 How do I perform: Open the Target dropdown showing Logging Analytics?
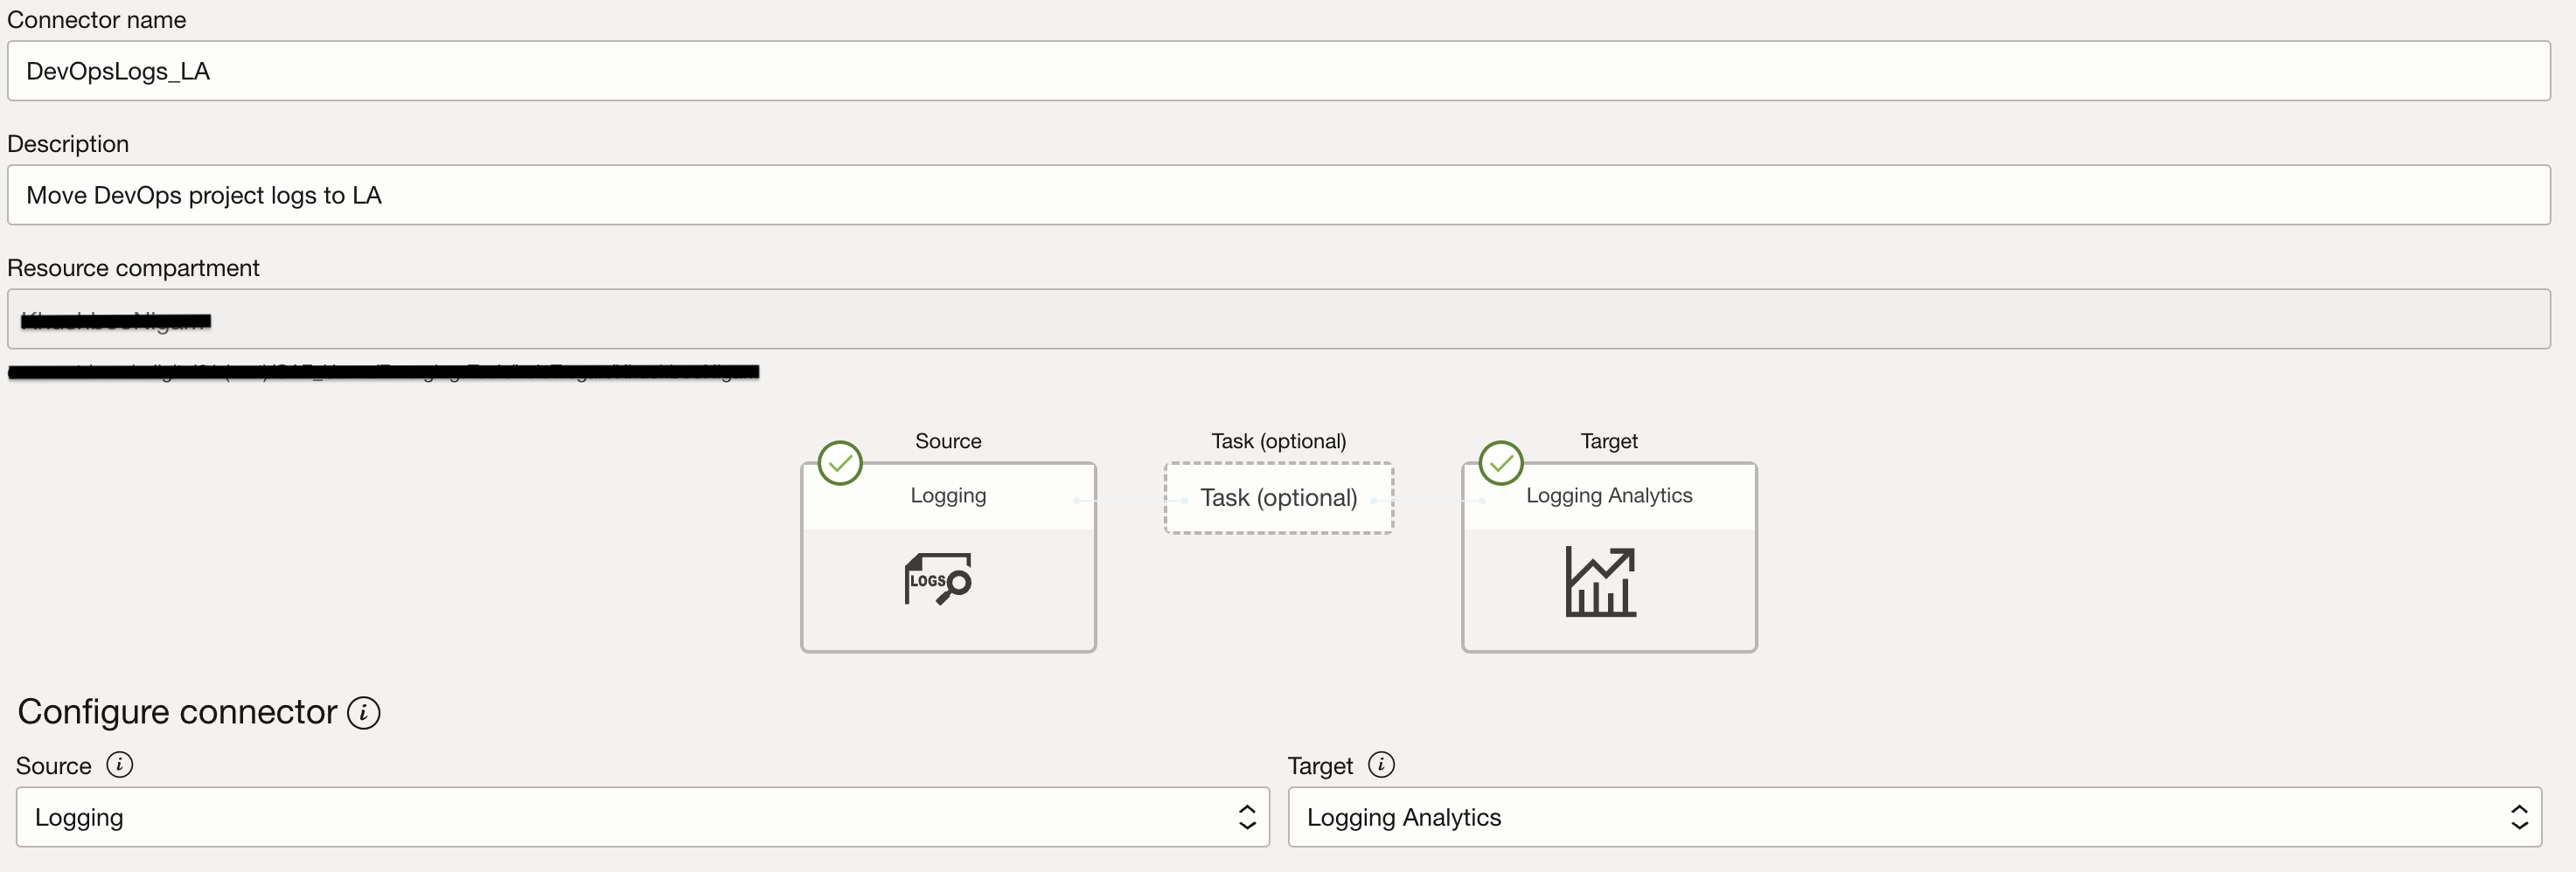tap(1890, 817)
